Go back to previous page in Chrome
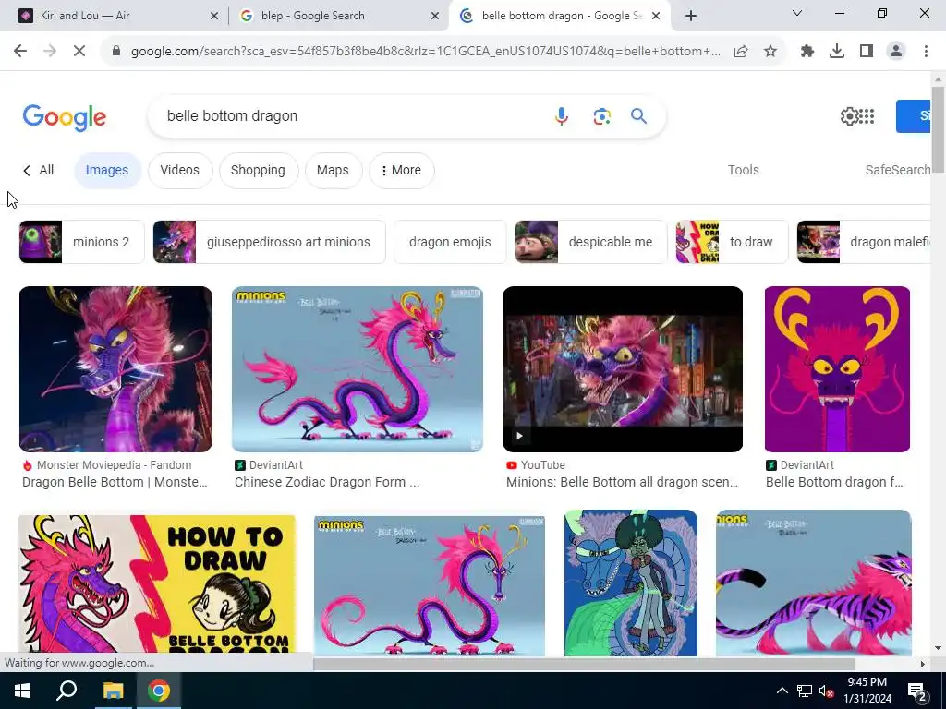 (20, 52)
